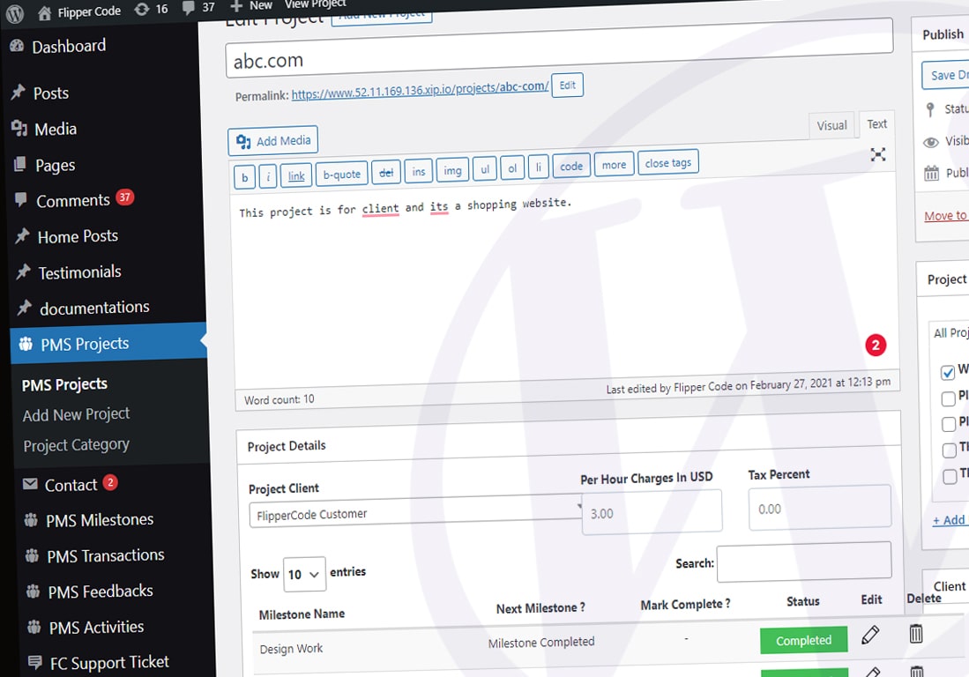
Task: Click the Home Posts pin icon
Action: [22, 235]
